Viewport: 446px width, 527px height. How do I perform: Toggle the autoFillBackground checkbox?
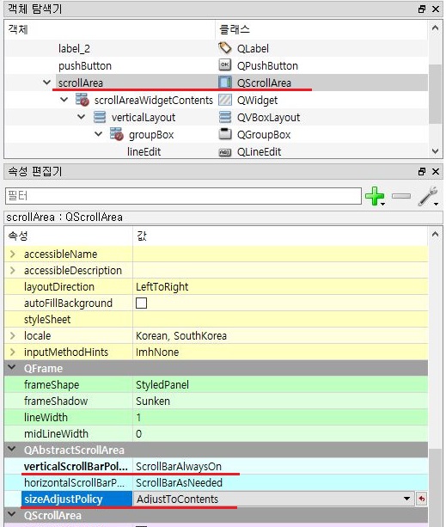click(141, 303)
